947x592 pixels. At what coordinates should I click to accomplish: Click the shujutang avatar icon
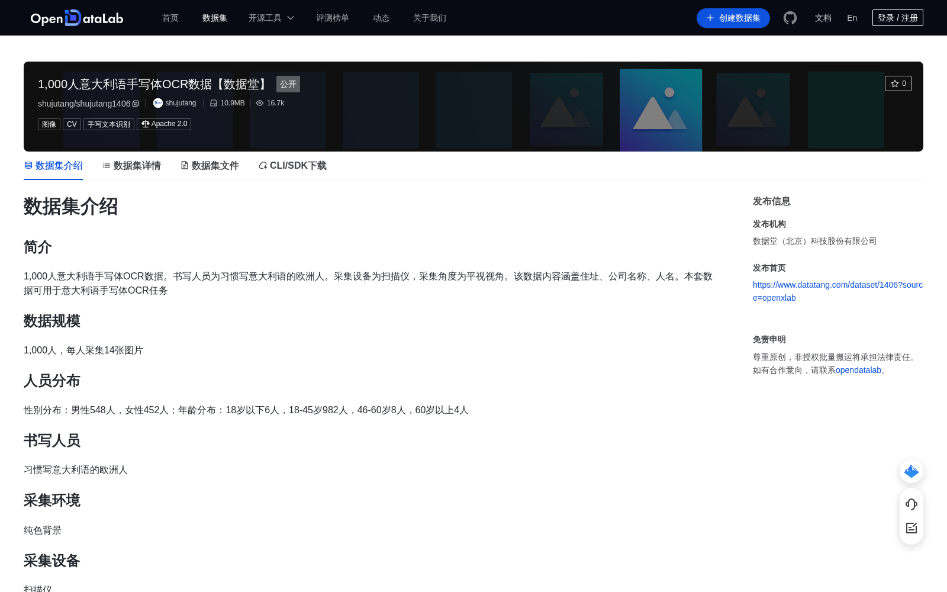(158, 103)
